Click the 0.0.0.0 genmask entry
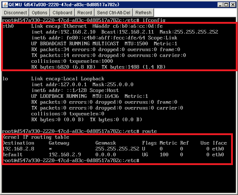238x195 pixels. (x=105, y=154)
